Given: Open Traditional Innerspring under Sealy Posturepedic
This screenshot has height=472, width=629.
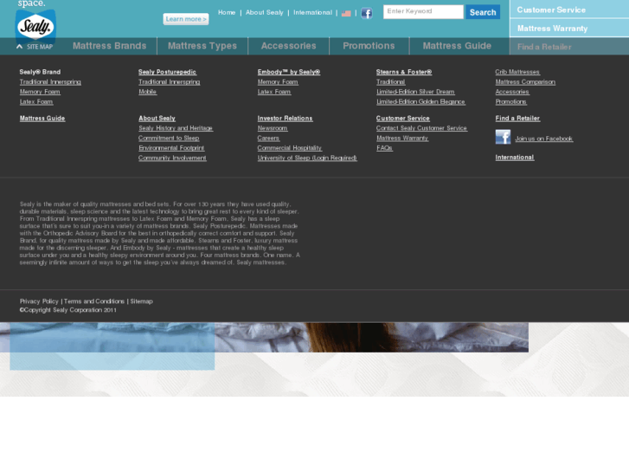Looking at the screenshot, I should [169, 82].
